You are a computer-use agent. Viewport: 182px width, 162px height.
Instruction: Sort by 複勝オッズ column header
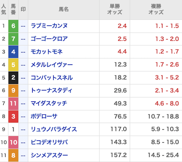click(x=156, y=9)
